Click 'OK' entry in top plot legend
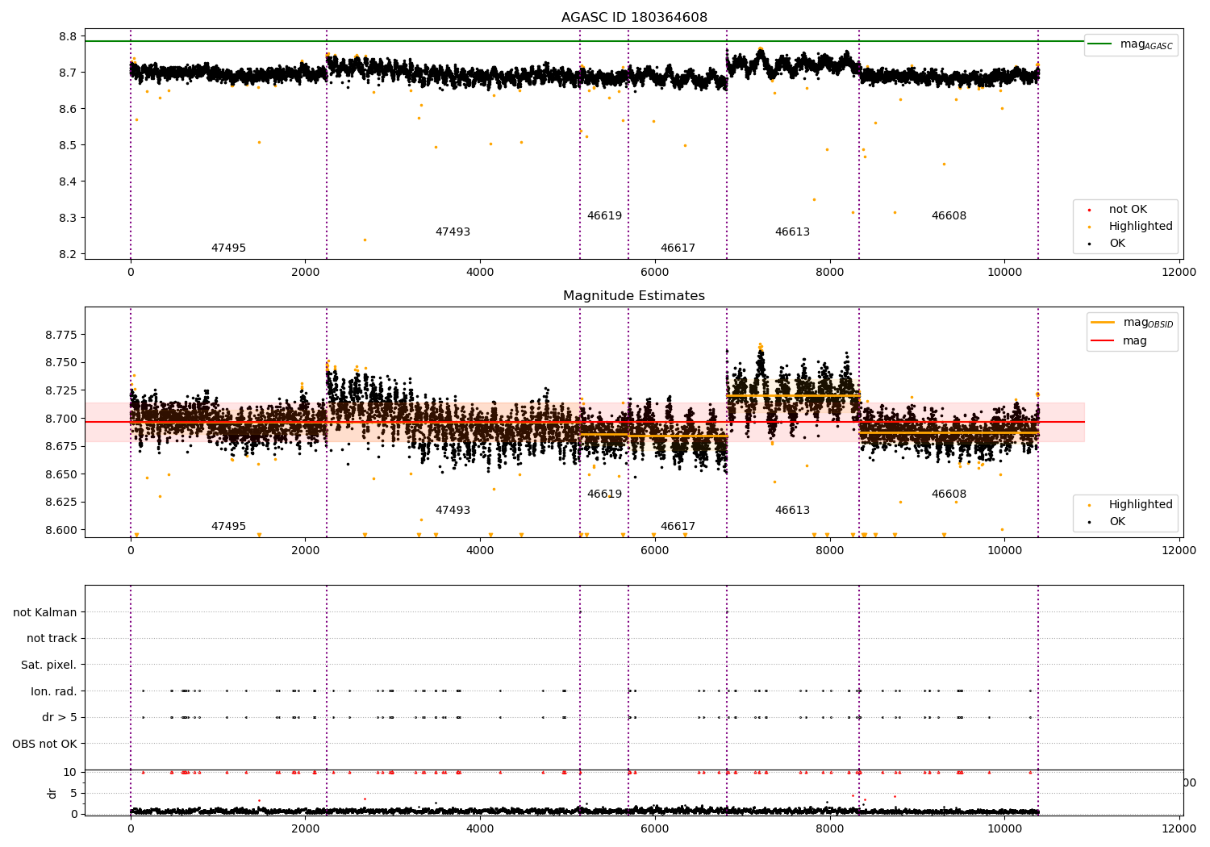The height and width of the screenshot is (847, 1210). coord(1117,244)
